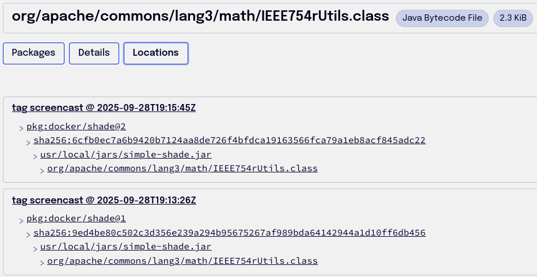Select the Locations tab
Image resolution: width=537 pixels, height=277 pixels.
click(x=155, y=53)
